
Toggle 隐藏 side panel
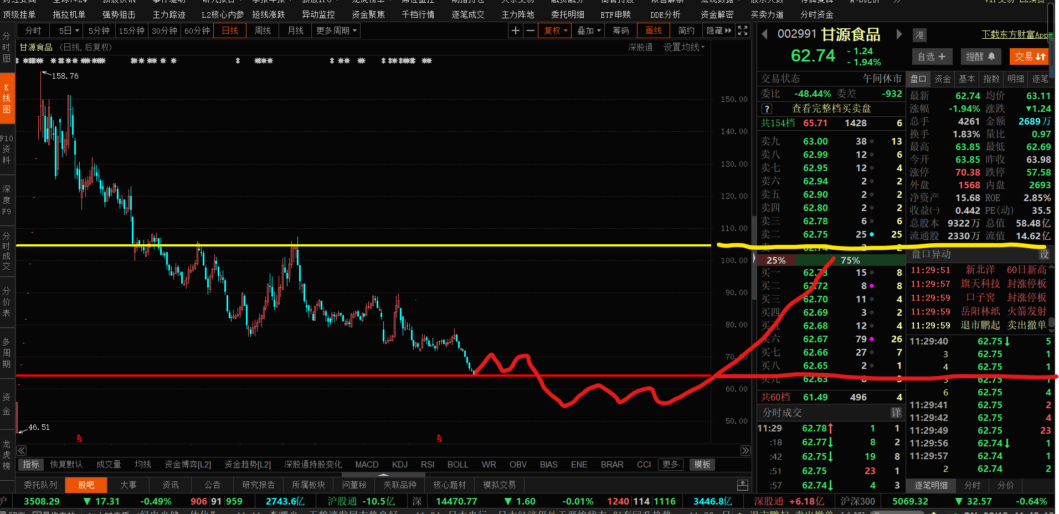[719, 30]
